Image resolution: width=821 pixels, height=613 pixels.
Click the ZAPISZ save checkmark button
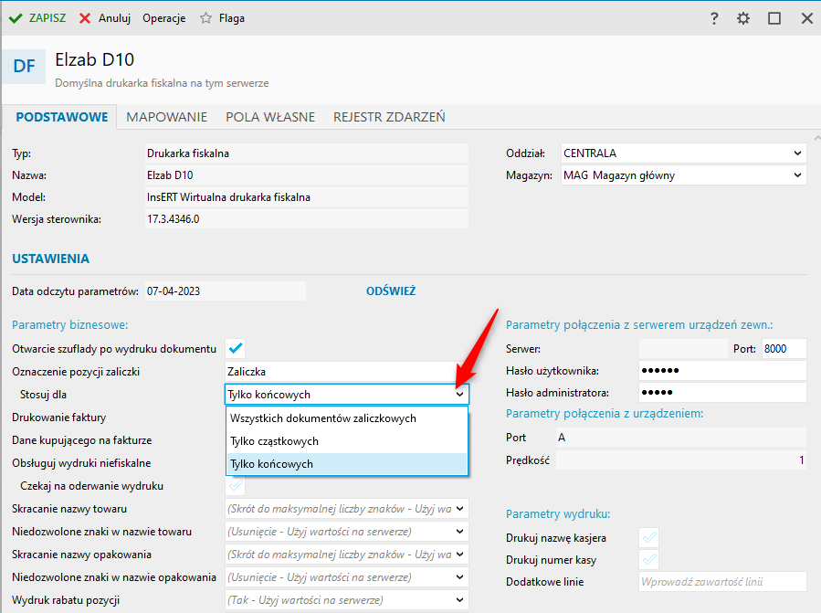pos(37,18)
